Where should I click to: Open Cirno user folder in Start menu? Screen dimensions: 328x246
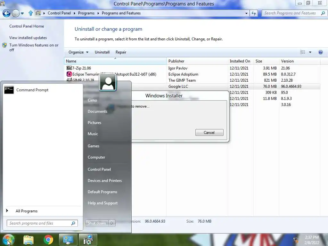point(92,100)
